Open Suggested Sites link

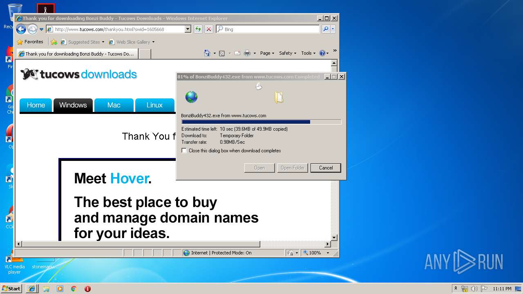pyautogui.click(x=82, y=42)
